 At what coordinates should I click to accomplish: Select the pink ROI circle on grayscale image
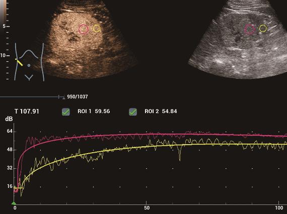(249, 29)
